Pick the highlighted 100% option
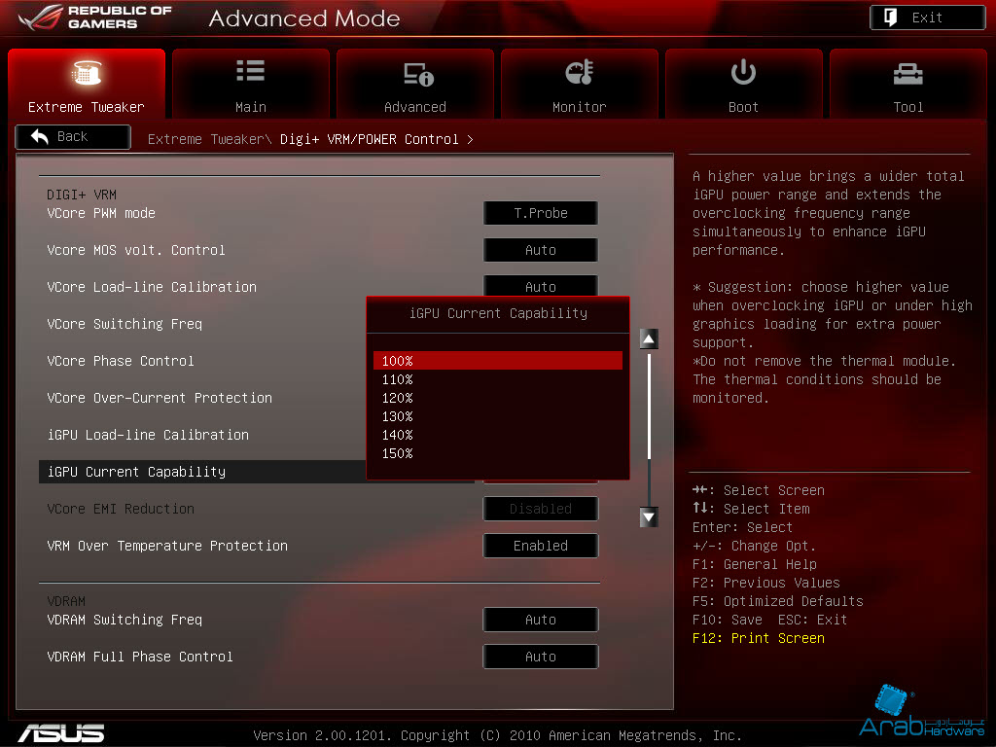Image resolution: width=996 pixels, height=747 pixels. pyautogui.click(x=497, y=361)
